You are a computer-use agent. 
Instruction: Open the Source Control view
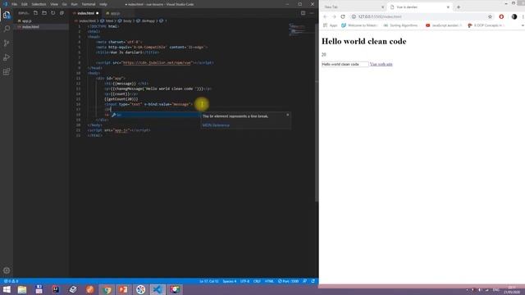click(x=7, y=43)
